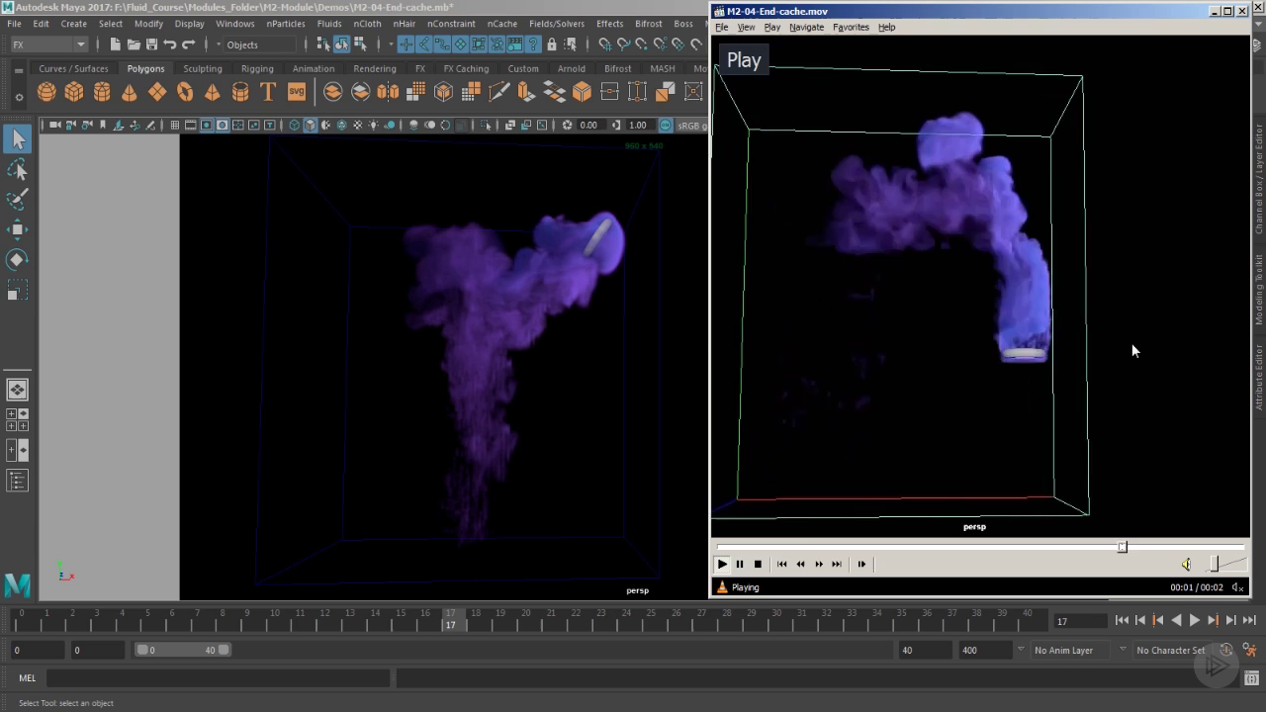1266x712 pixels.
Task: Stop the video in media player
Action: tap(758, 564)
